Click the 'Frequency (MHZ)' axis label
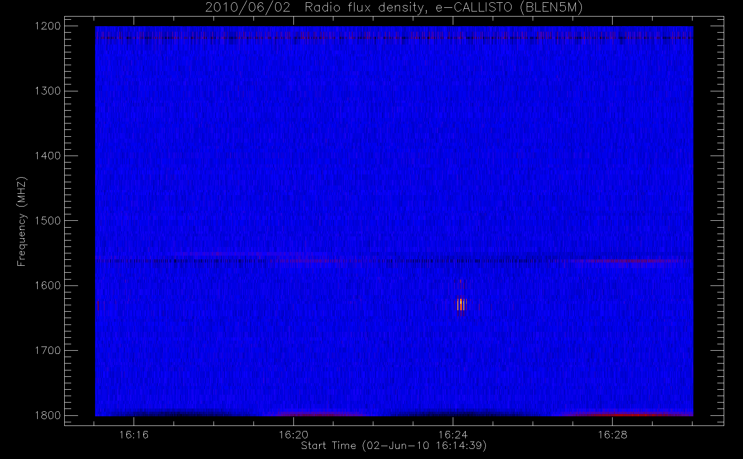Screen dimensions: 743x459 tap(21, 221)
